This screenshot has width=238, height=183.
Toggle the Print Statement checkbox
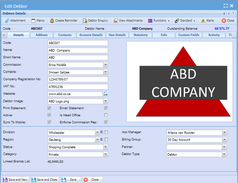click(x=49, y=108)
